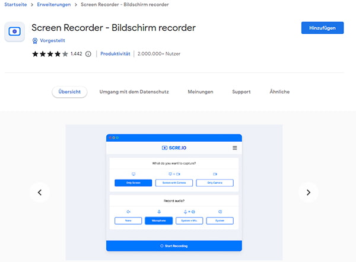
Task: Select the Only Screen capture option
Action: (x=133, y=183)
